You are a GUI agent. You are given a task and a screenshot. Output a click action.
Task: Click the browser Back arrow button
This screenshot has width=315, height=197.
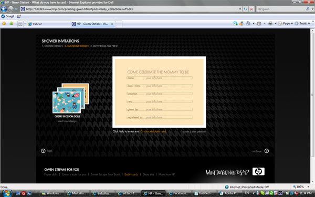coord(4,9)
